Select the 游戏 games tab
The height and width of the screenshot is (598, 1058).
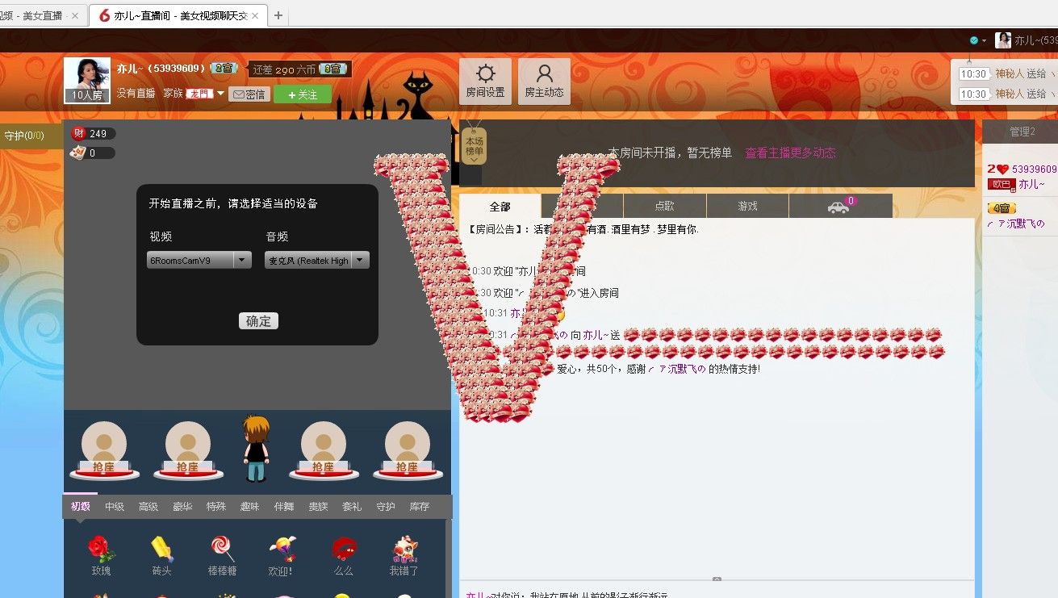click(747, 206)
